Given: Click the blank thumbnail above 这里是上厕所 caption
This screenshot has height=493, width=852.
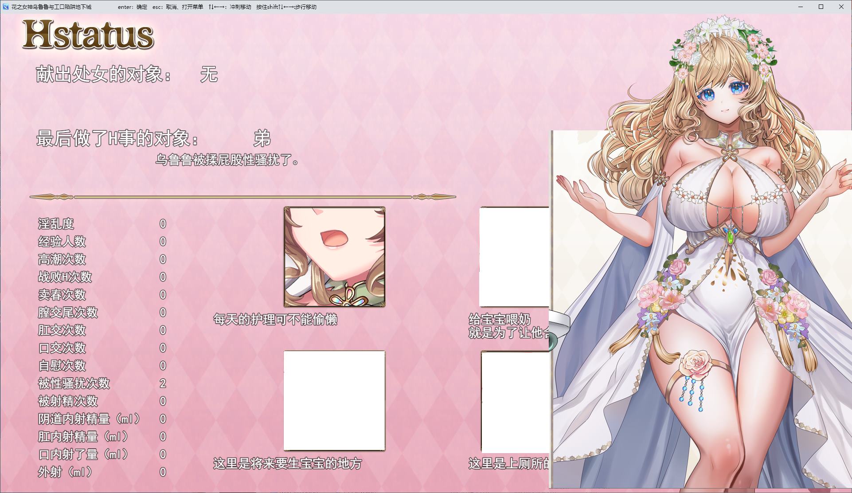Looking at the screenshot, I should coord(515,402).
